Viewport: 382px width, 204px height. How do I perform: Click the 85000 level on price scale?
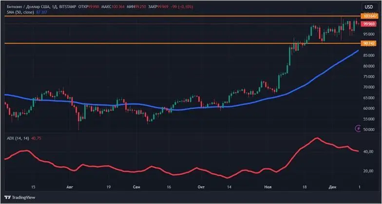(x=369, y=55)
